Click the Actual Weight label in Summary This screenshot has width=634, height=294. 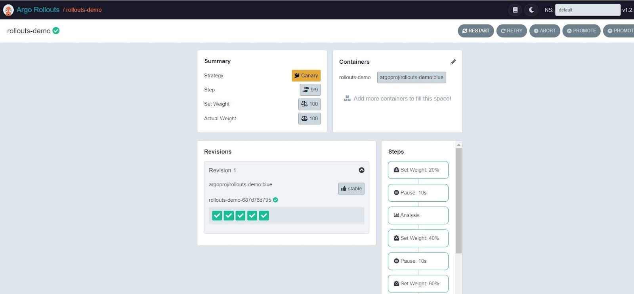220,119
